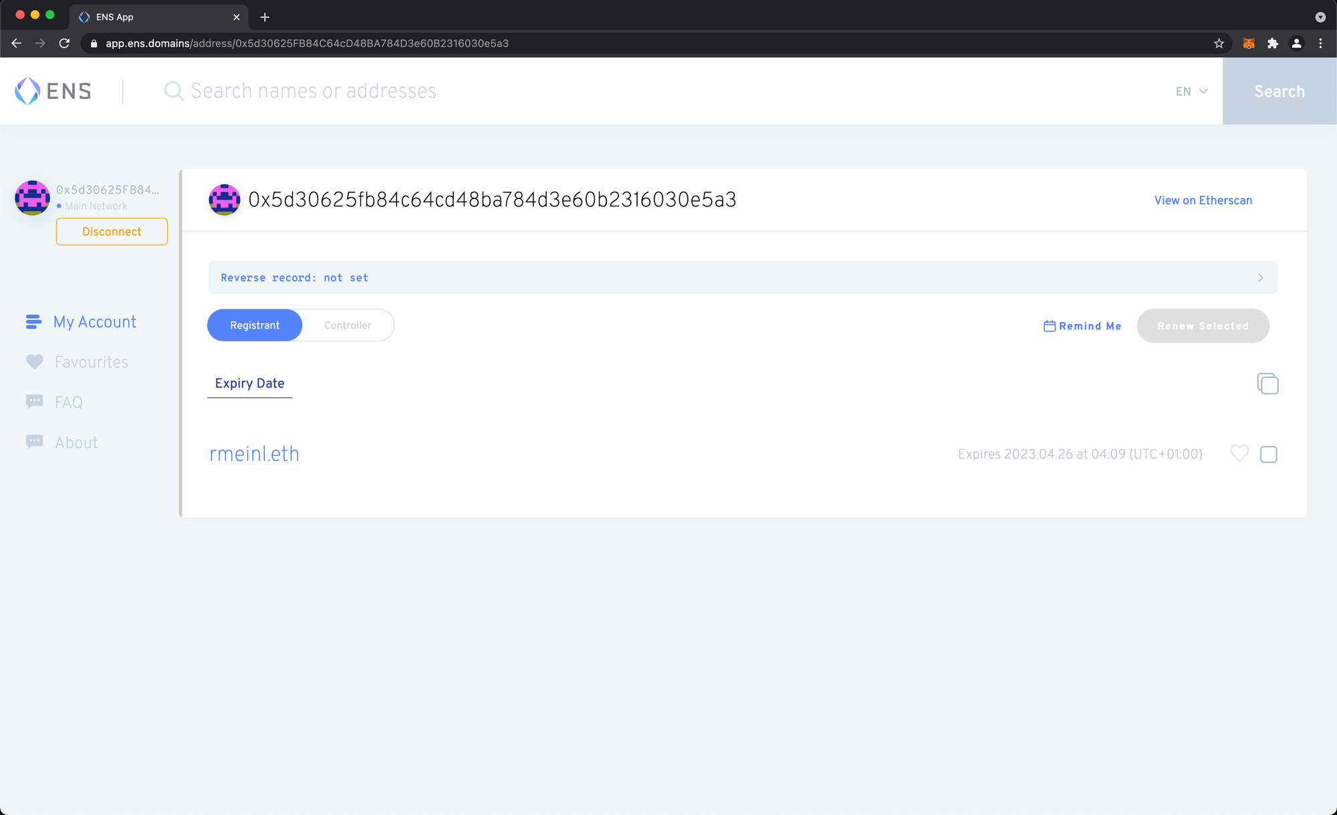Image resolution: width=1337 pixels, height=815 pixels.
Task: Open the About page
Action: pyautogui.click(x=76, y=442)
